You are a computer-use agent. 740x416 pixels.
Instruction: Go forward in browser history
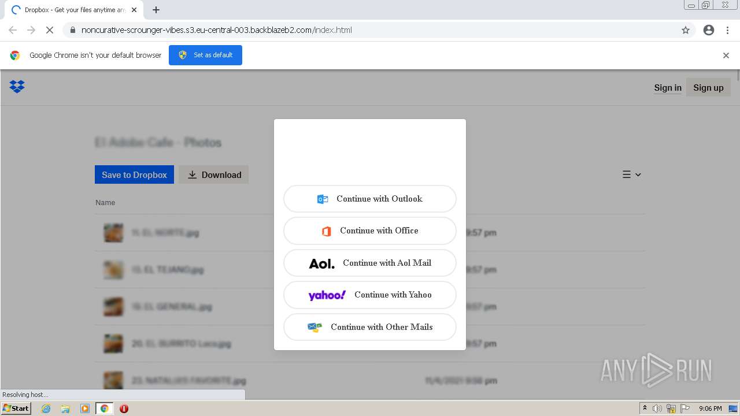31,30
